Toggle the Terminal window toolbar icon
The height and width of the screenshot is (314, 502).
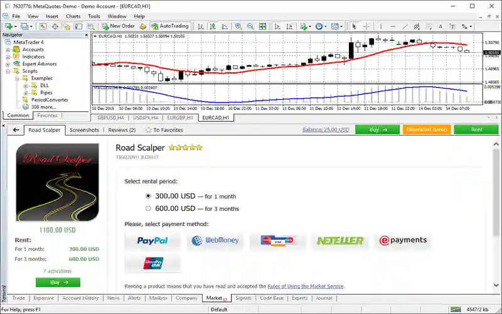(79, 26)
